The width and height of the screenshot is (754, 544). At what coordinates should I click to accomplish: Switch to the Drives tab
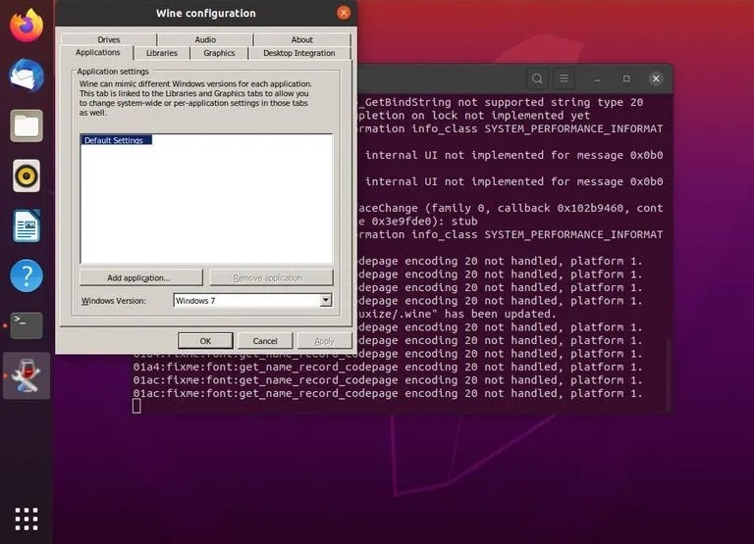point(109,40)
